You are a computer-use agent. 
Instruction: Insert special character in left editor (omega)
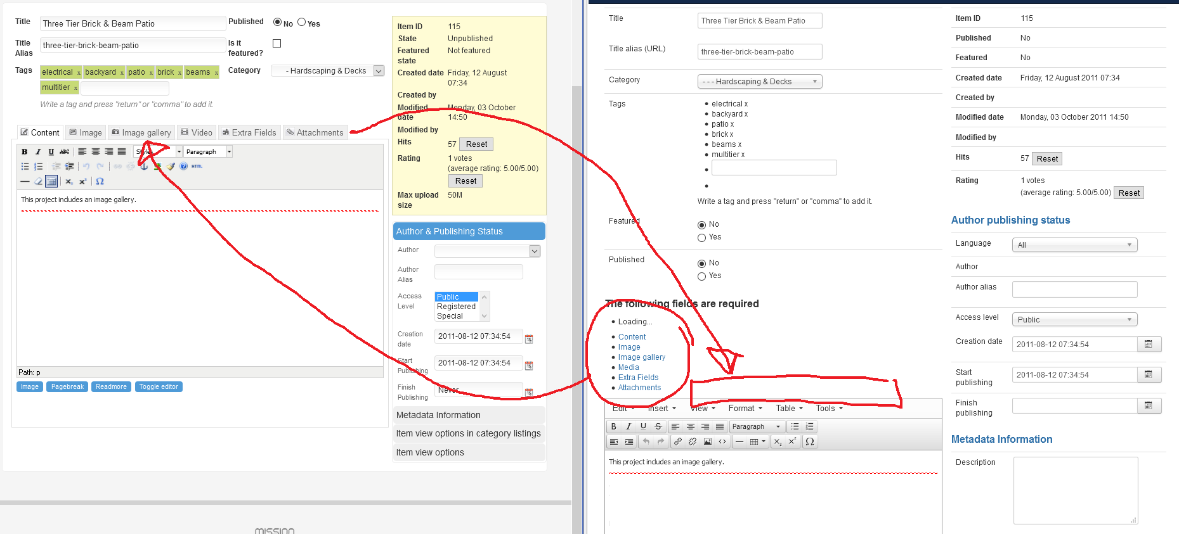[100, 182]
